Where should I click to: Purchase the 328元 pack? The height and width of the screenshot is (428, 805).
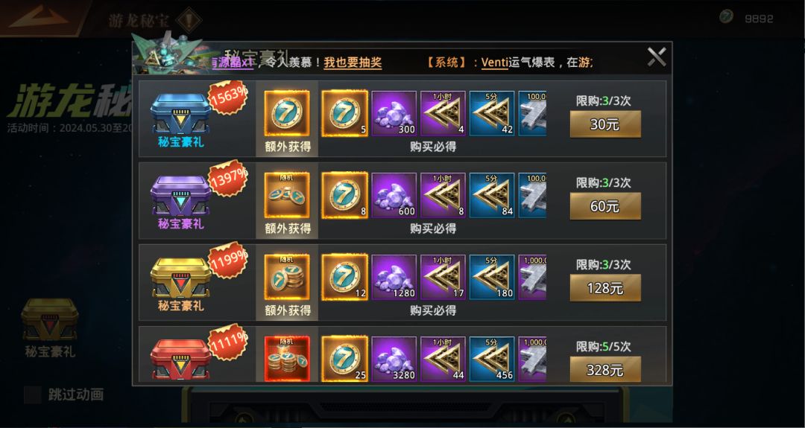(605, 369)
